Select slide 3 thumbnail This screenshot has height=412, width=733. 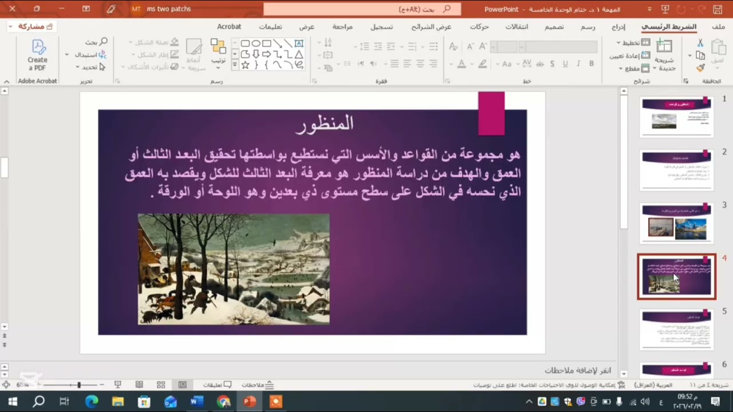[x=677, y=223]
